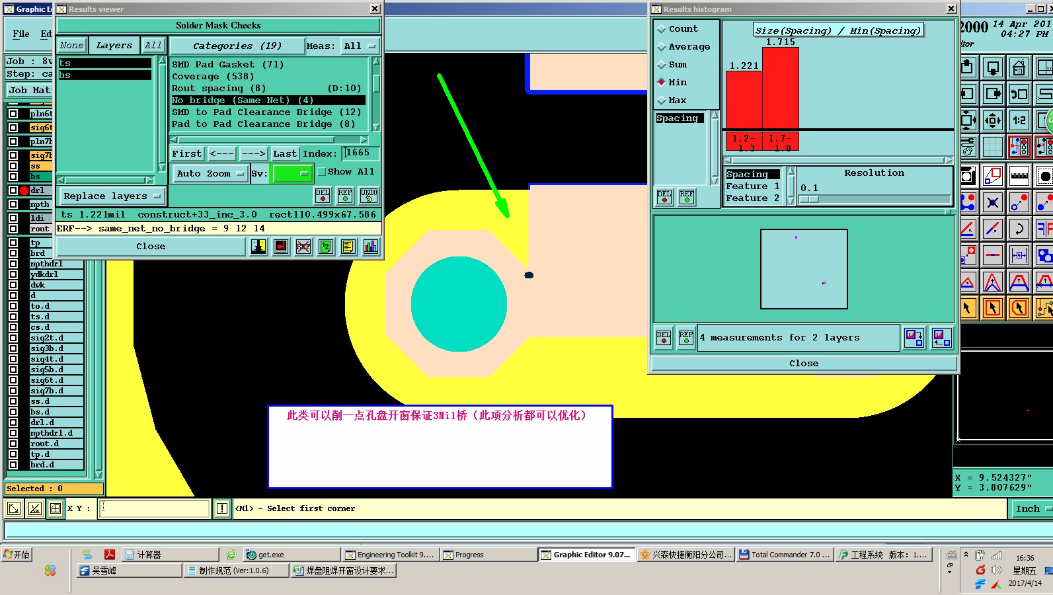Select the 'ts' layer in Results viewer

tap(104, 63)
